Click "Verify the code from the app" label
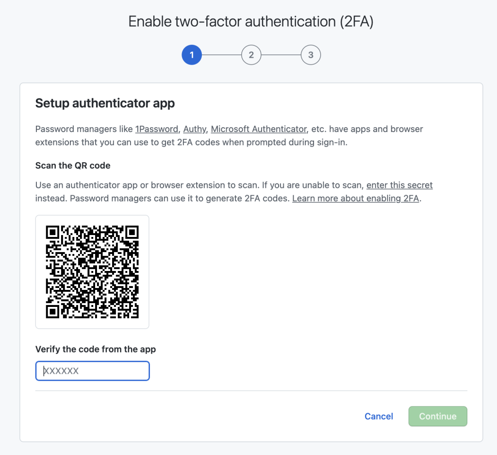Screen dimensions: 497x455 [96, 349]
